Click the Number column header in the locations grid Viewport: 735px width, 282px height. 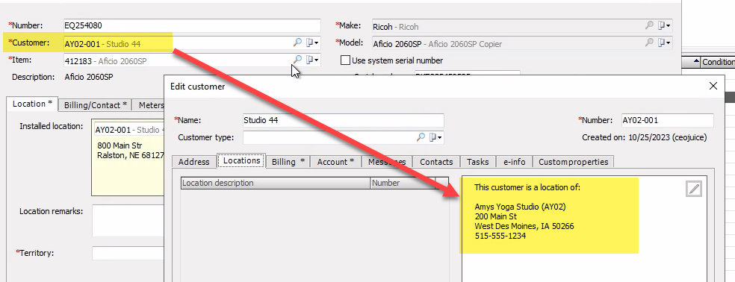point(403,183)
